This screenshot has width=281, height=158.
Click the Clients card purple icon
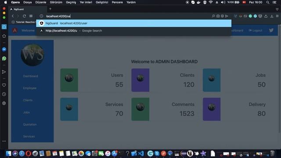[140, 80]
